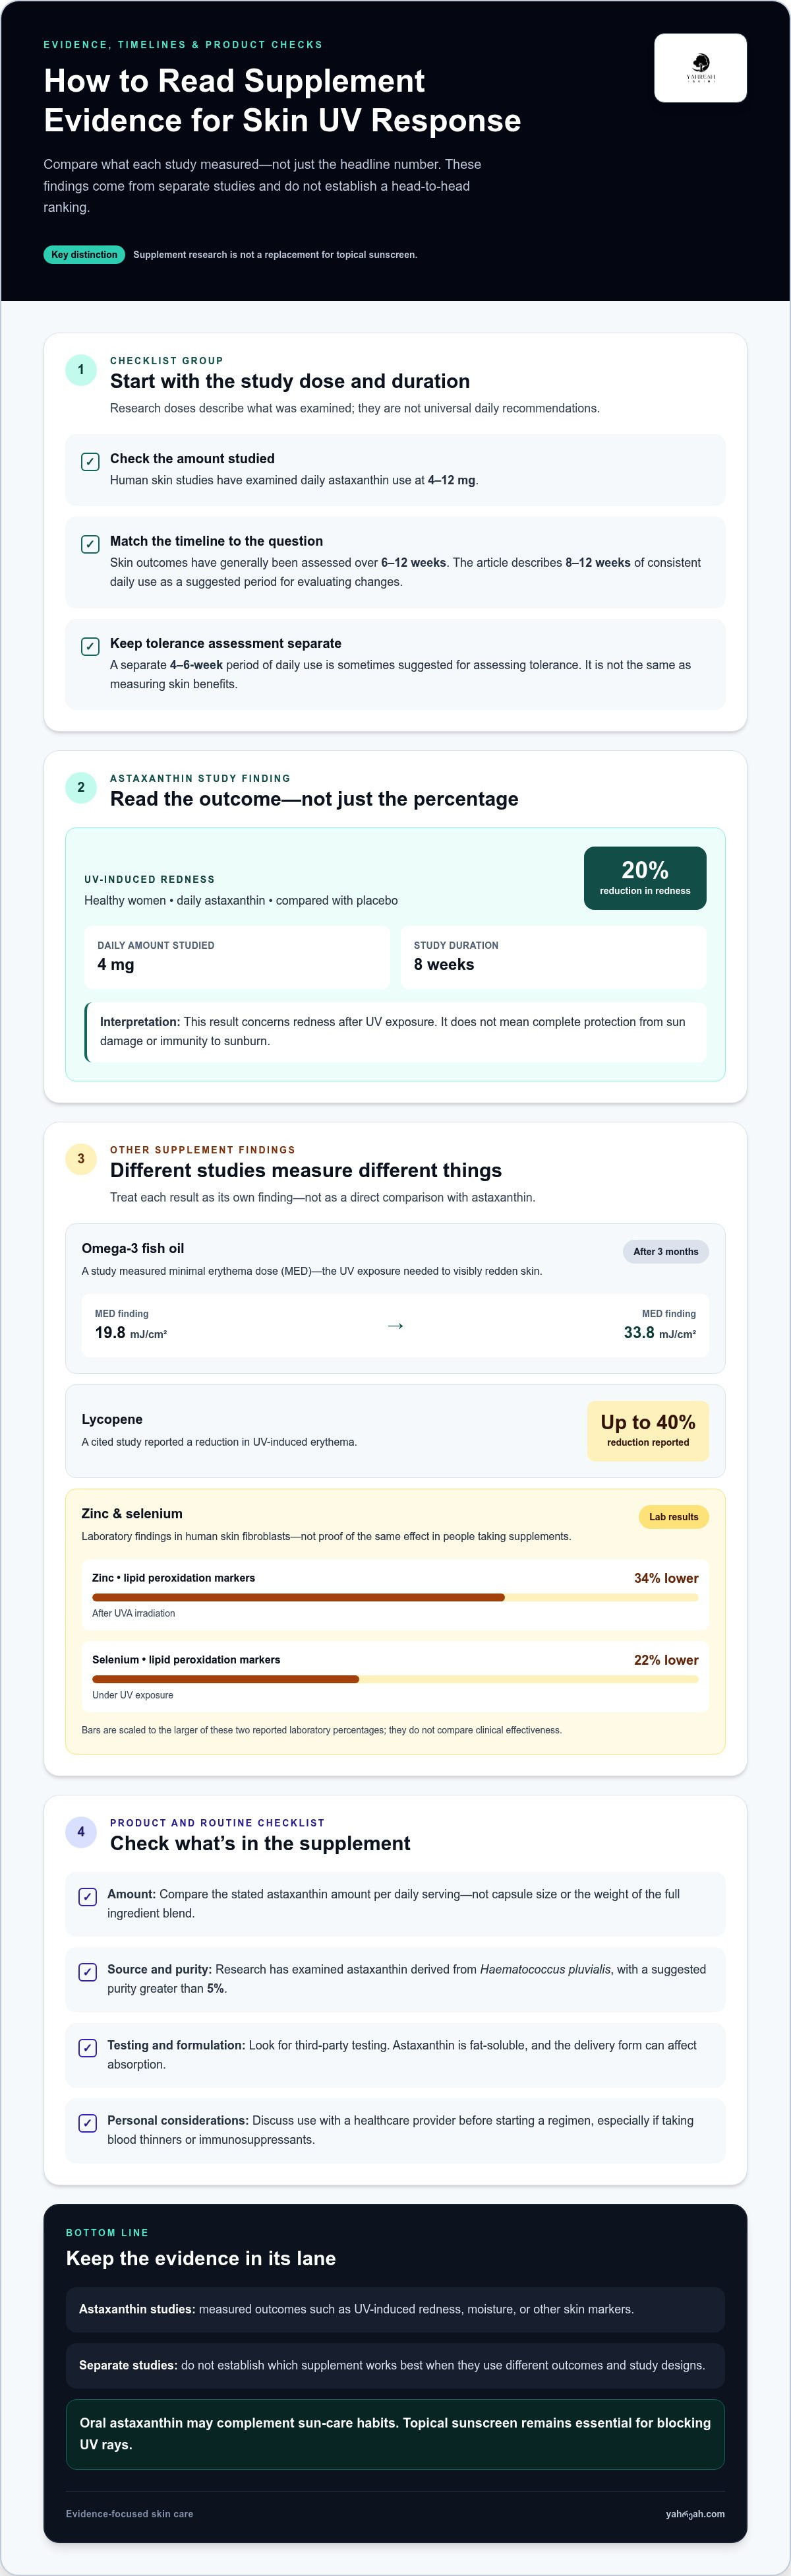Image resolution: width=791 pixels, height=2576 pixels.
Task: Tick the 'Check the amount studied' checkbox
Action: point(90,461)
